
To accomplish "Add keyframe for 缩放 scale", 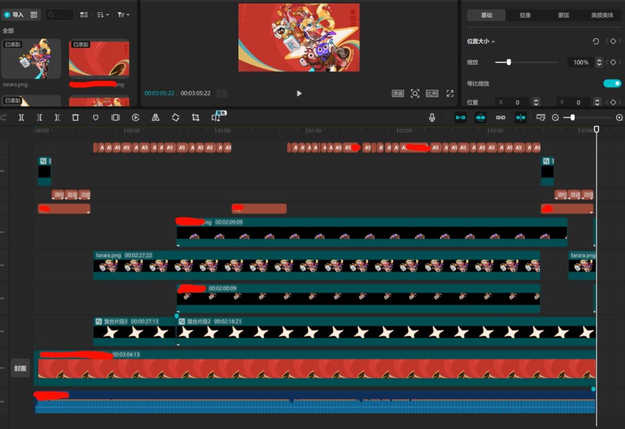I will pyautogui.click(x=613, y=62).
